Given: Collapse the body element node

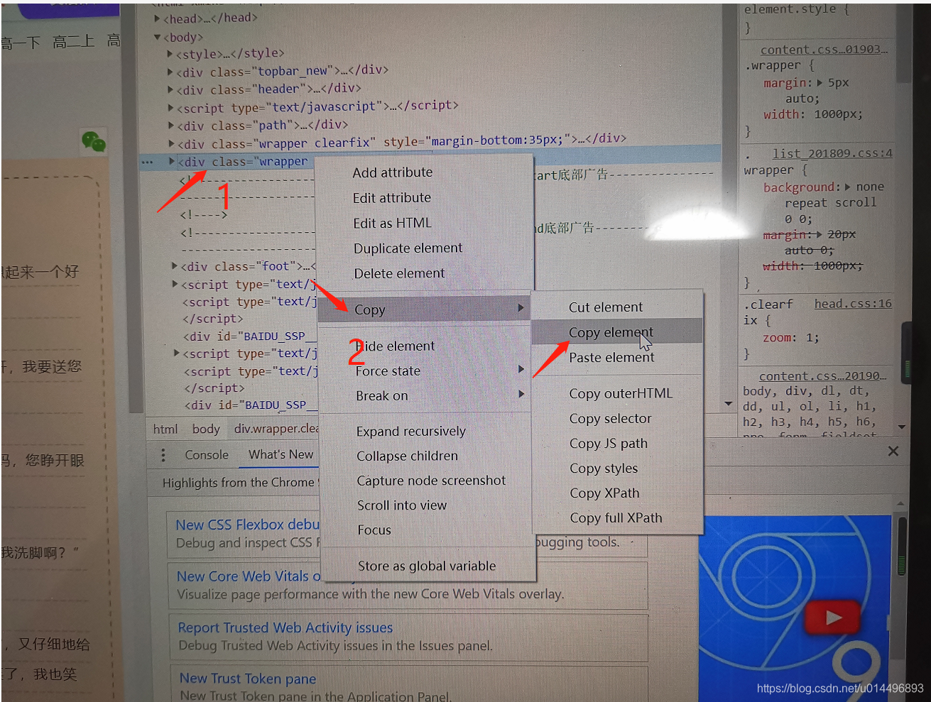Looking at the screenshot, I should click(x=157, y=37).
